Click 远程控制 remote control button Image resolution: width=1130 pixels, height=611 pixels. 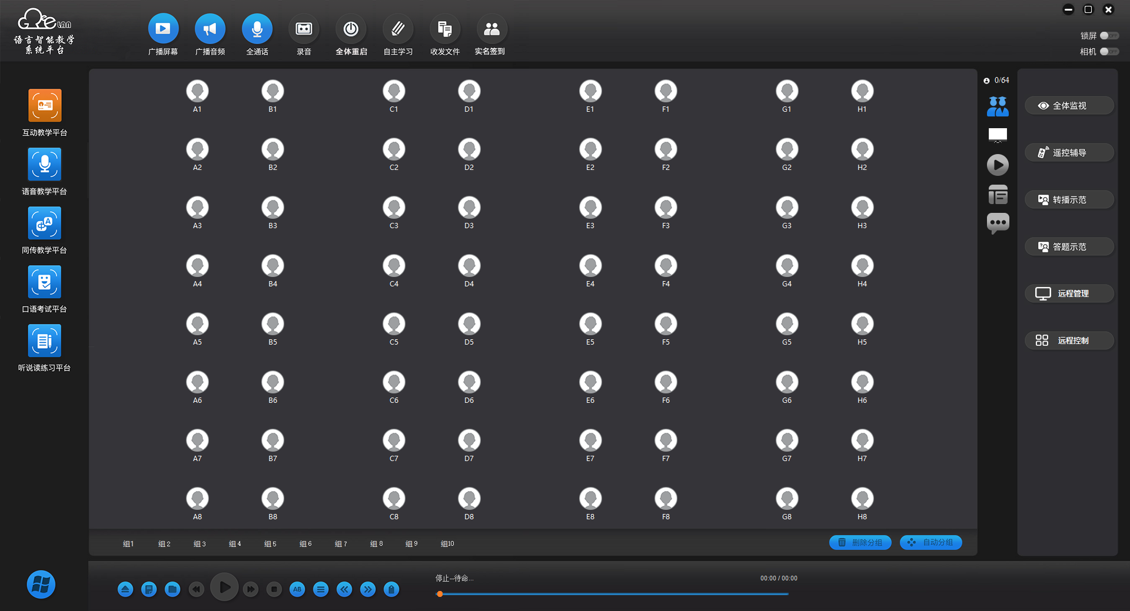(1069, 340)
